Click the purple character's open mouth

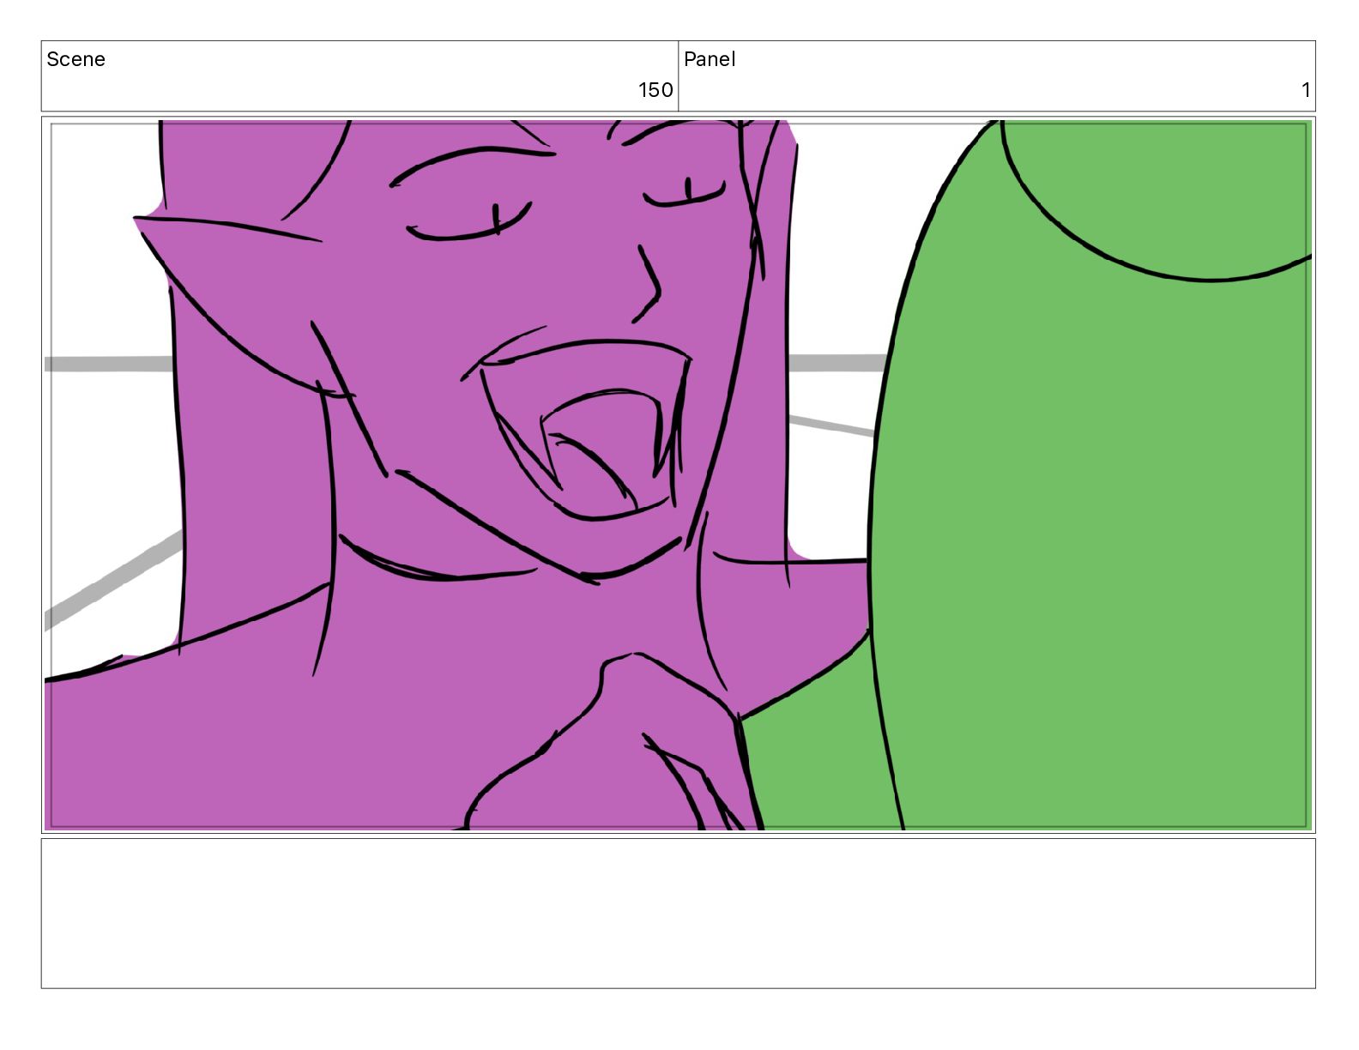592,437
